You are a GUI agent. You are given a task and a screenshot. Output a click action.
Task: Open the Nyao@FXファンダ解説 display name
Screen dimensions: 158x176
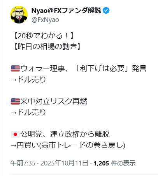[x=66, y=11]
